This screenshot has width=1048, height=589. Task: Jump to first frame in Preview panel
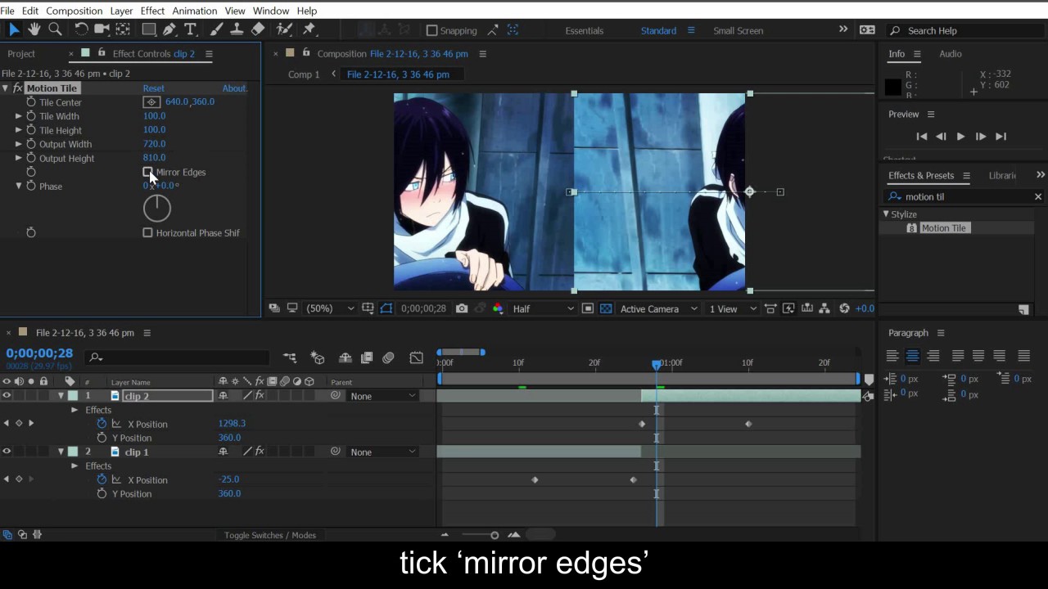coord(922,137)
